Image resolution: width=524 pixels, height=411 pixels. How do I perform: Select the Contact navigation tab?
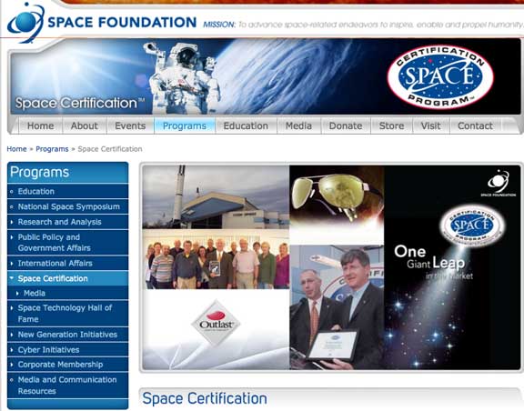[475, 125]
